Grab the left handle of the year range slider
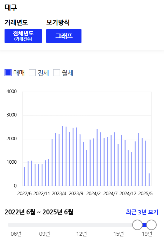This screenshot has width=164, height=242. click(x=137, y=225)
